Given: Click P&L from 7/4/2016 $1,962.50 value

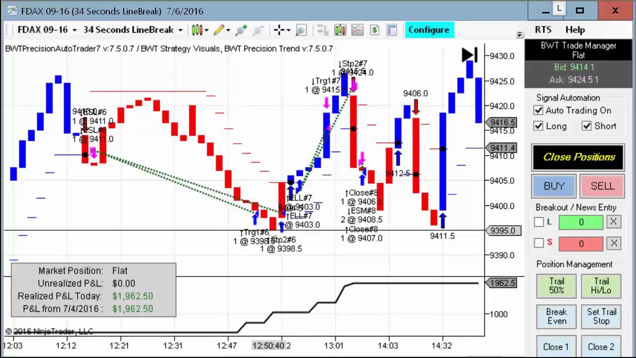Looking at the screenshot, I should point(132,309).
